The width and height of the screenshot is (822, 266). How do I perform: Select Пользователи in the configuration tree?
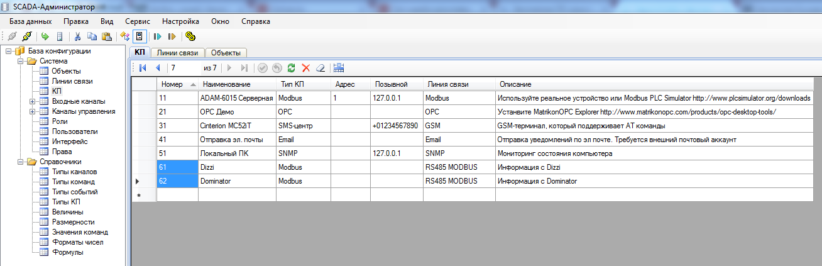click(x=74, y=131)
